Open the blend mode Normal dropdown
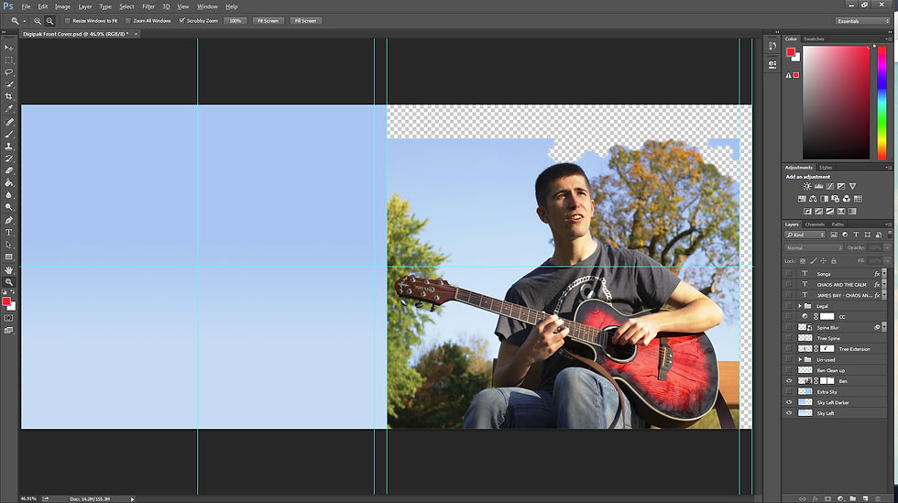 pos(814,247)
